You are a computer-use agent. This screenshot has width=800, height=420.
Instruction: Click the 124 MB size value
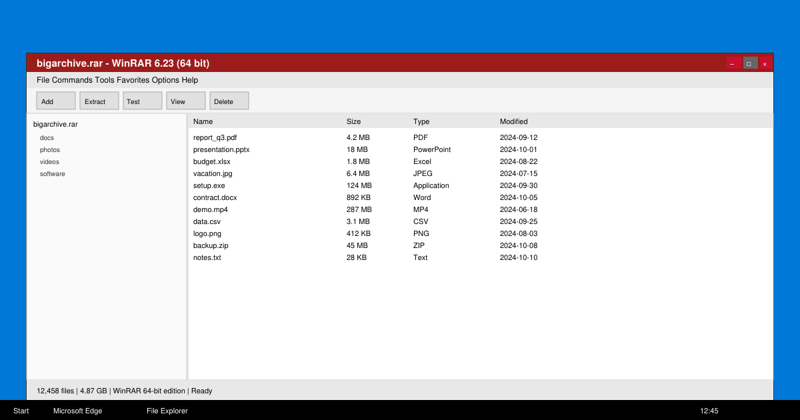[359, 185]
